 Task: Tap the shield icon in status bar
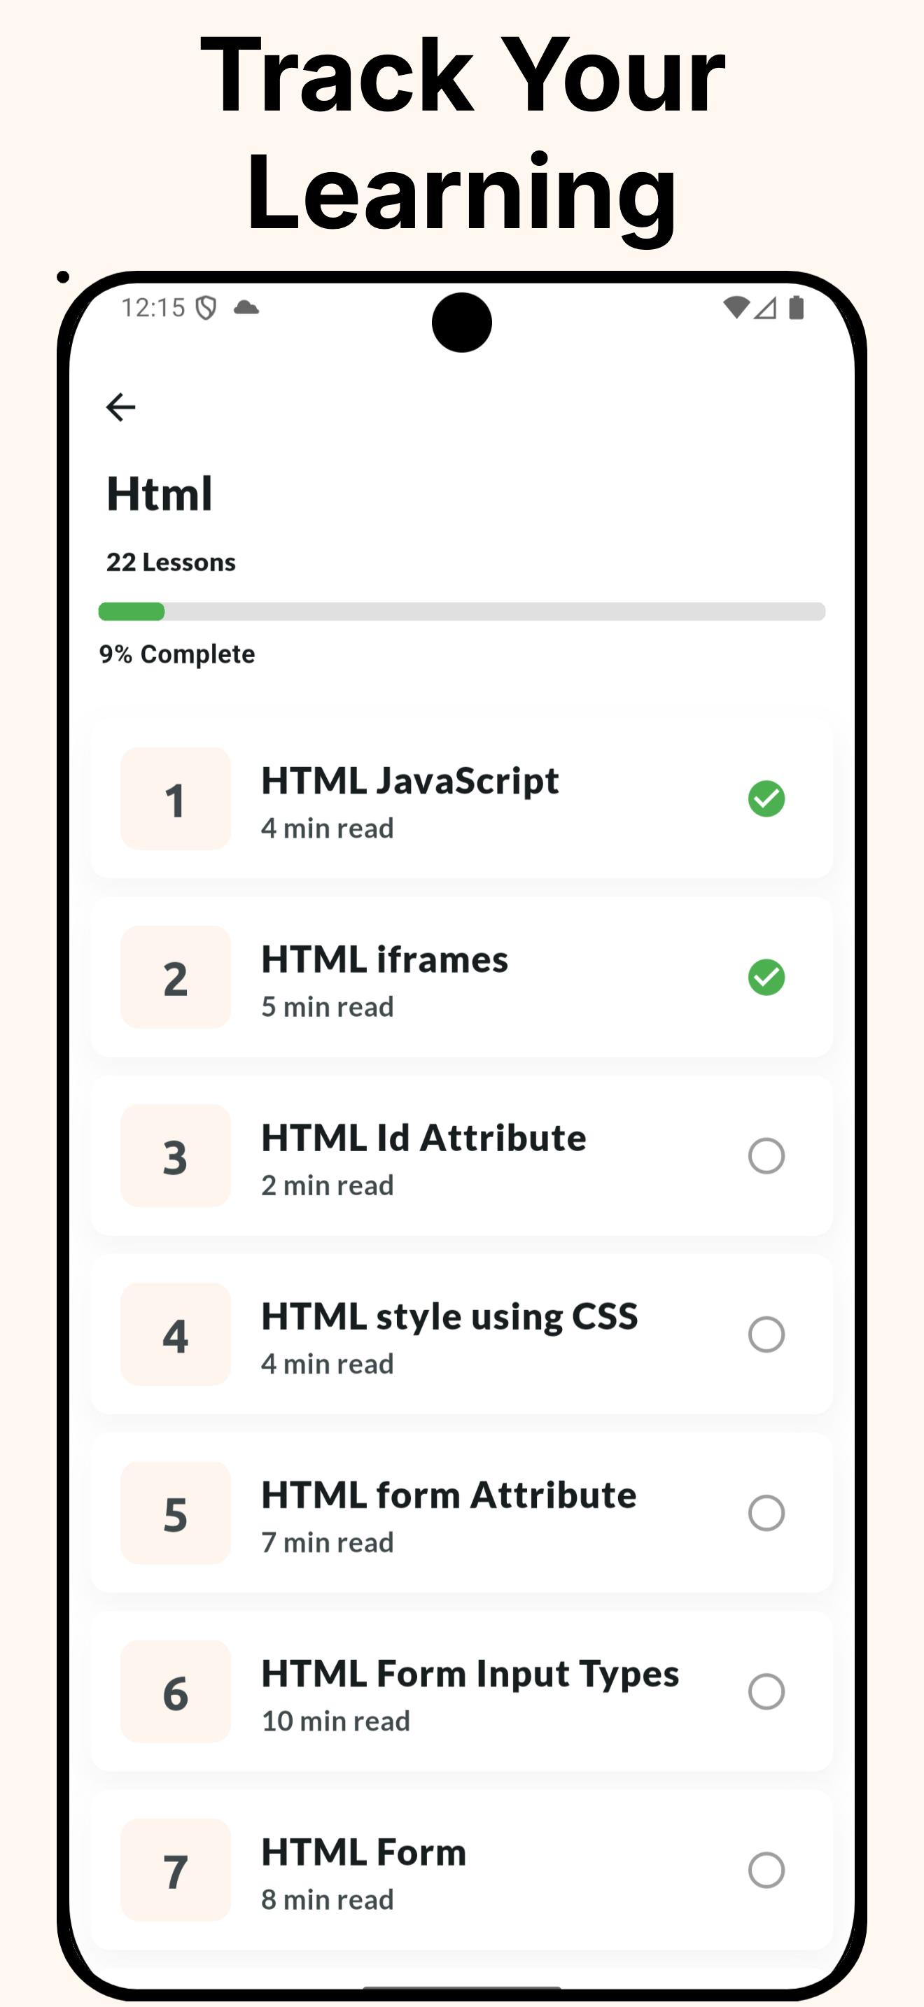(x=206, y=309)
